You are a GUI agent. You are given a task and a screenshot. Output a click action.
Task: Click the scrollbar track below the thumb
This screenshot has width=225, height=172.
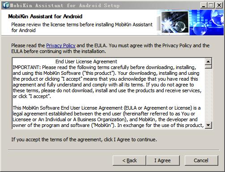pyautogui.click(x=208, y=95)
